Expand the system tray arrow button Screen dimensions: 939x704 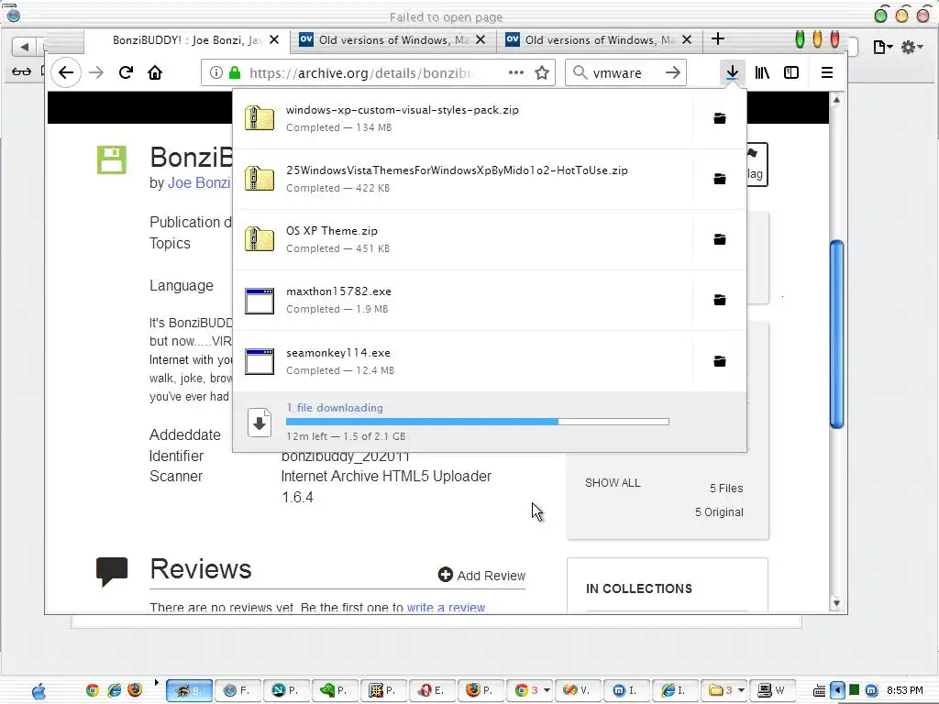[x=838, y=691]
